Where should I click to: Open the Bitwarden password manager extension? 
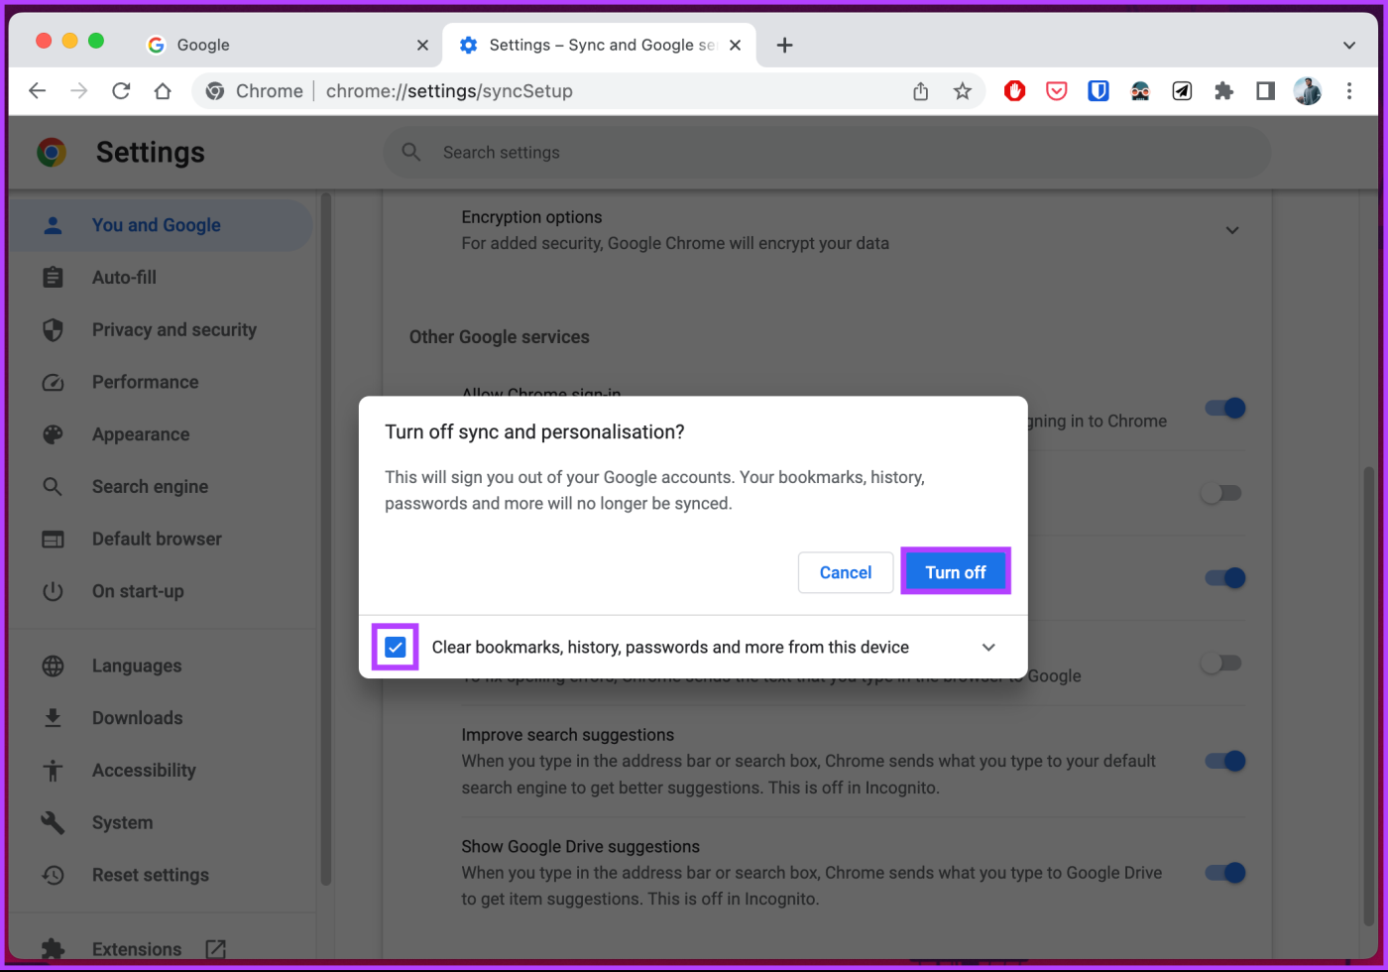(1098, 90)
